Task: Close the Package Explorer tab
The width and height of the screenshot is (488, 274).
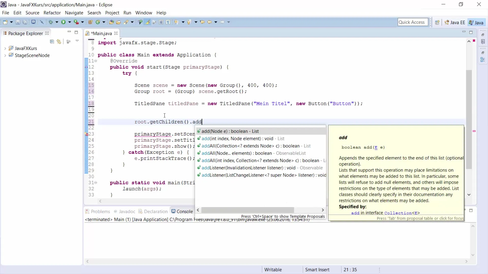Action: tap(47, 33)
